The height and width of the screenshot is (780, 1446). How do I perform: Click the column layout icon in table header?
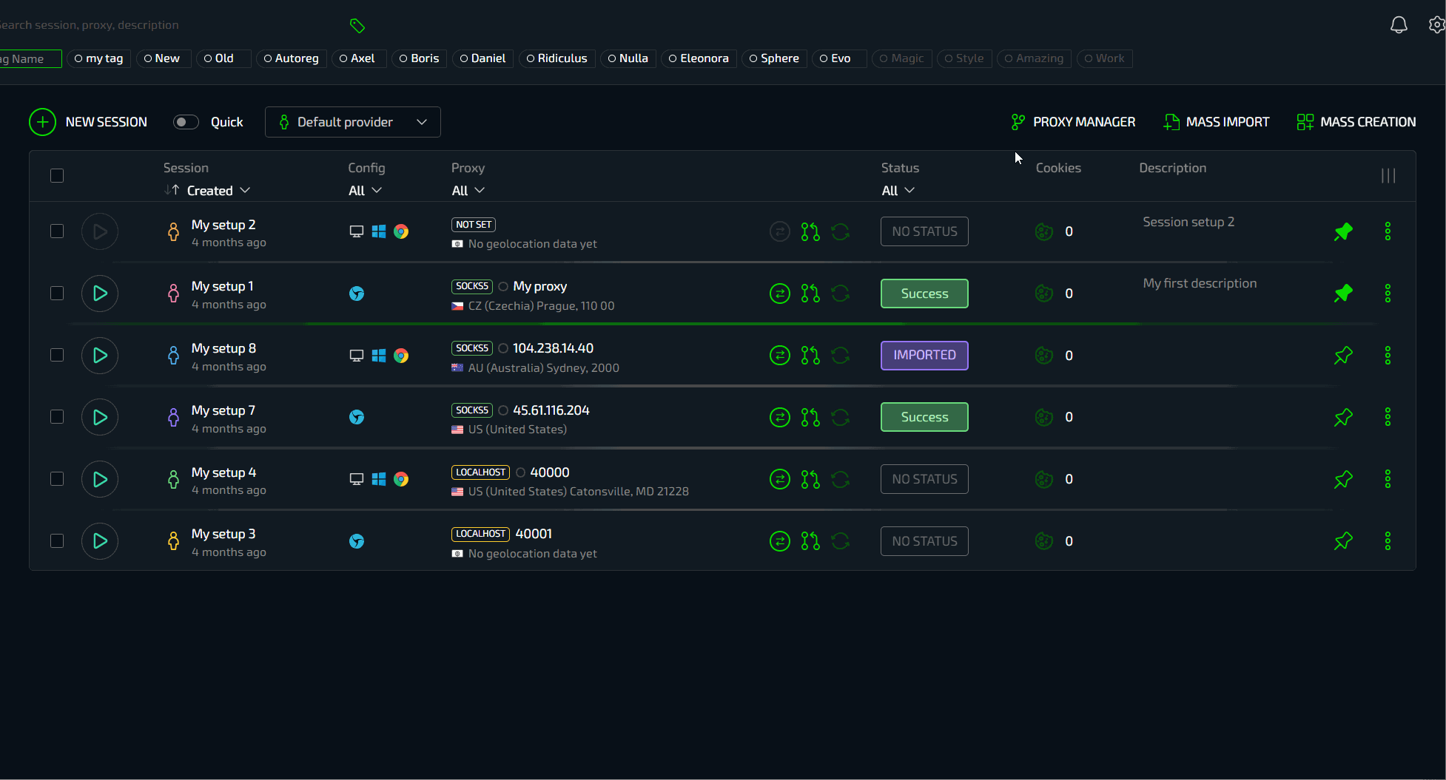pos(1388,176)
